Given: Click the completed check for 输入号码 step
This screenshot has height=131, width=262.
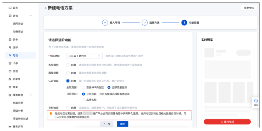Looking at the screenshot, I should [105, 22].
